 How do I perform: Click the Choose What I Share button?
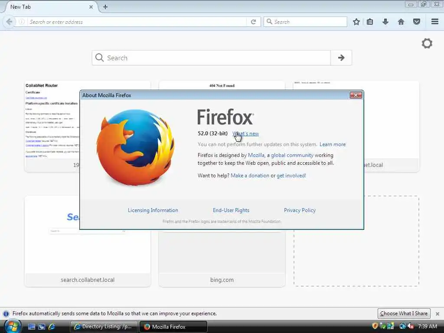pos(404,313)
